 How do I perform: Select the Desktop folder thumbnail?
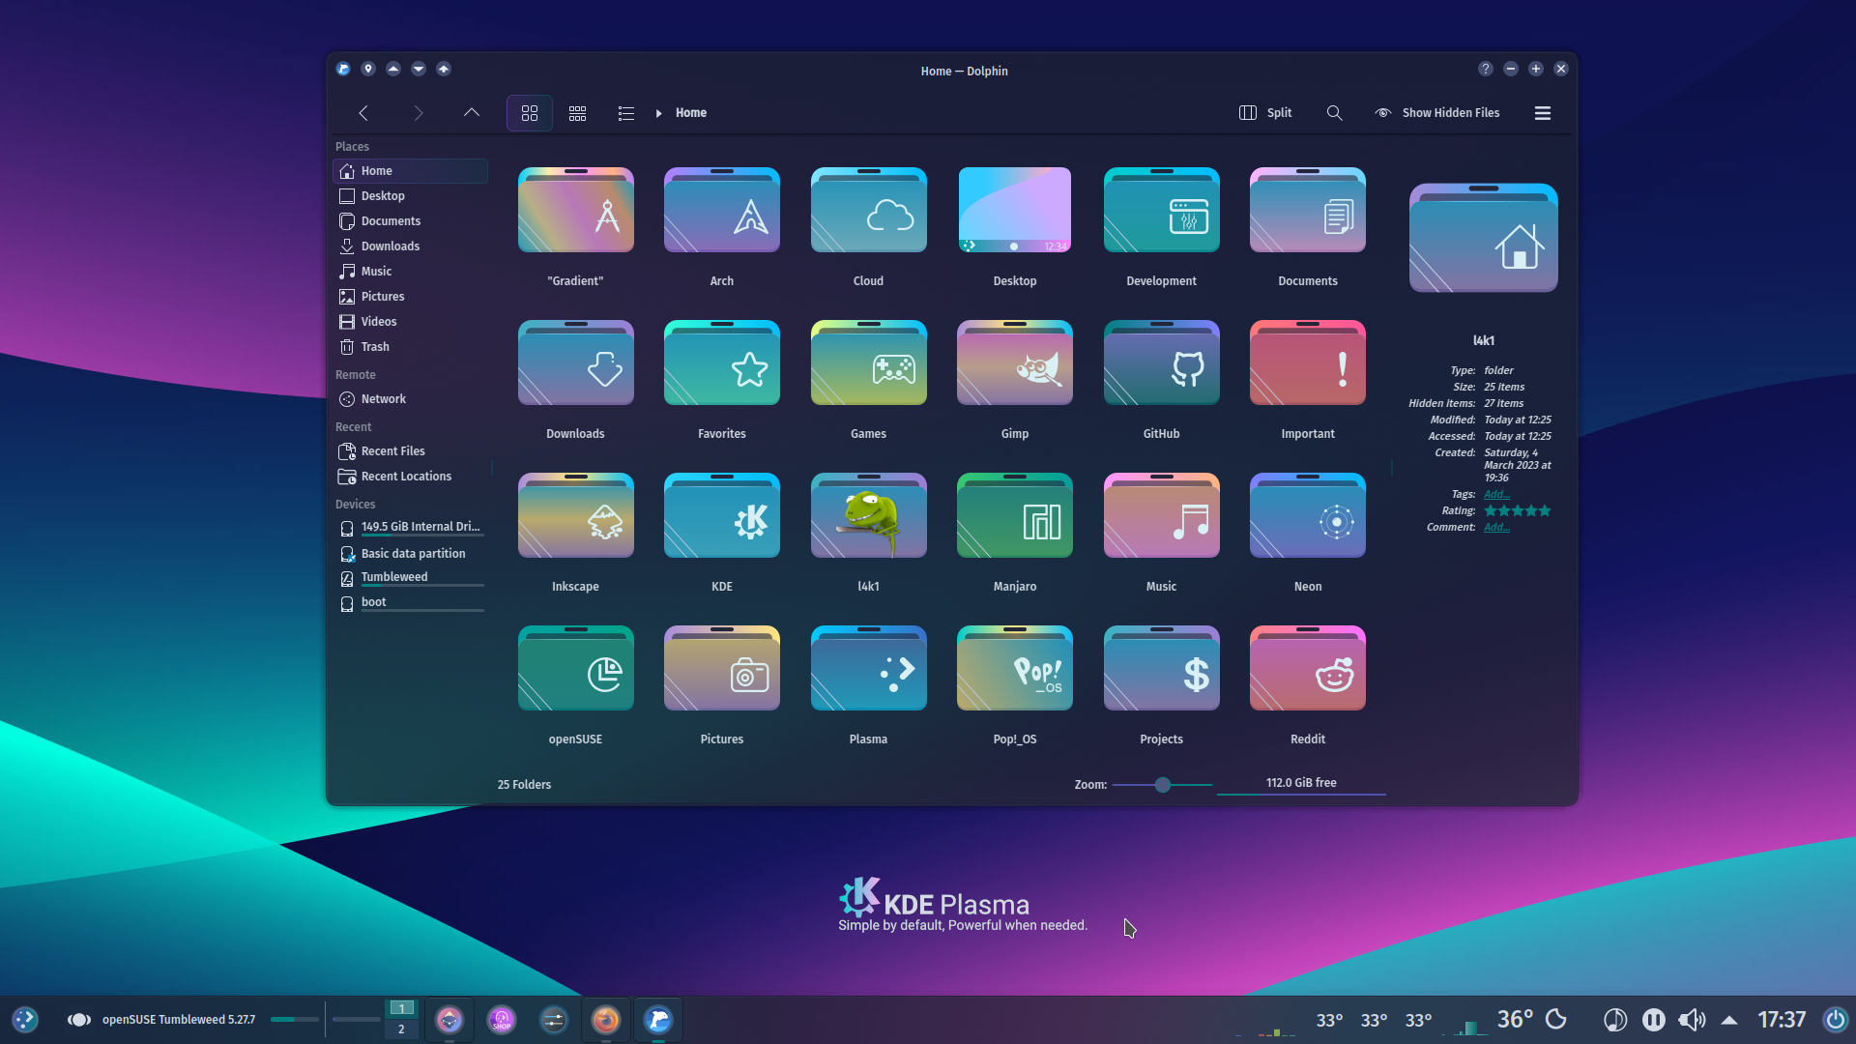pyautogui.click(x=1015, y=210)
